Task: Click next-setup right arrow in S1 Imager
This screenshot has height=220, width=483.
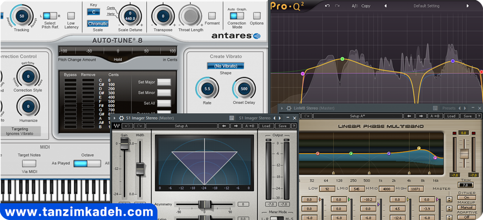Action: click(236, 126)
